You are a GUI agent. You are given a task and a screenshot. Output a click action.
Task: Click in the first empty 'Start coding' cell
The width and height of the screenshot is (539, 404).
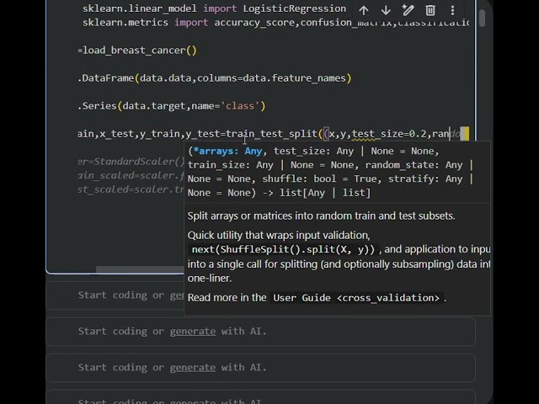[115, 295]
